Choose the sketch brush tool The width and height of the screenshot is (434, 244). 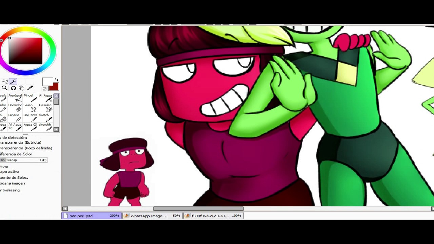[45, 117]
